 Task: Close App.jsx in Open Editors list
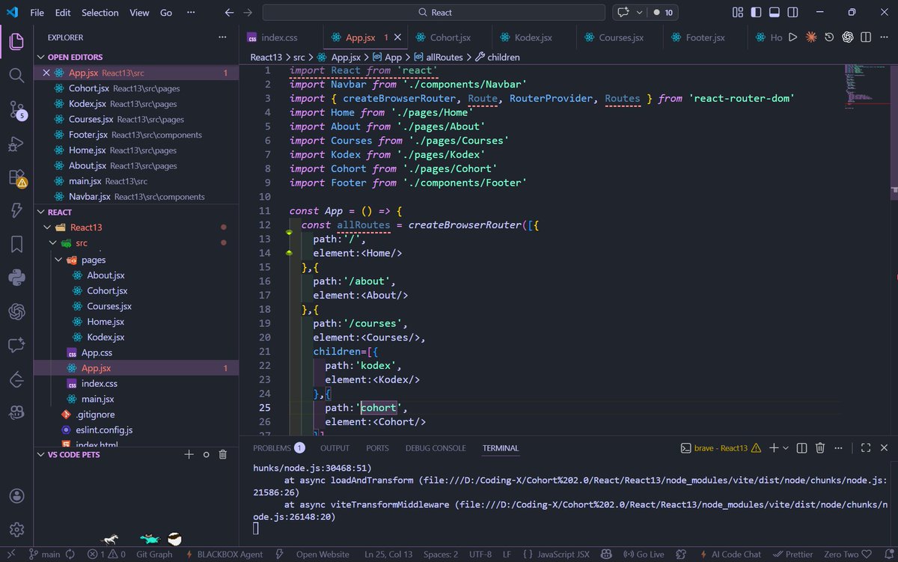click(46, 73)
